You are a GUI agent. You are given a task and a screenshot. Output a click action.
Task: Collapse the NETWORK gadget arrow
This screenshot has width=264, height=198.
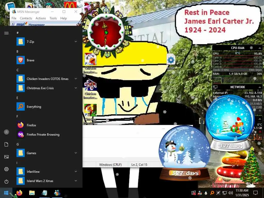[x=260, y=87]
